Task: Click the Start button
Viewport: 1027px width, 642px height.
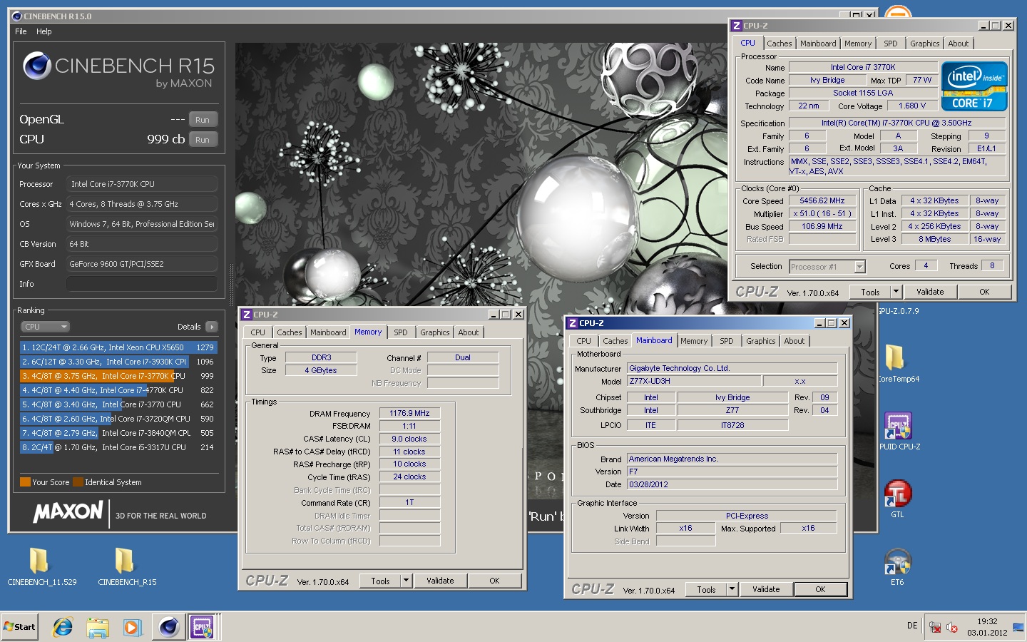Action: click(x=19, y=627)
